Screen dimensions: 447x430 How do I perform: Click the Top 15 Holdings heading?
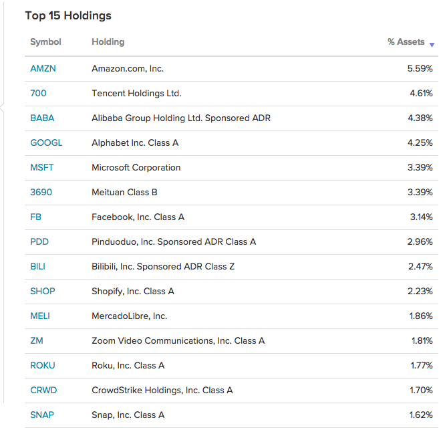[68, 15]
